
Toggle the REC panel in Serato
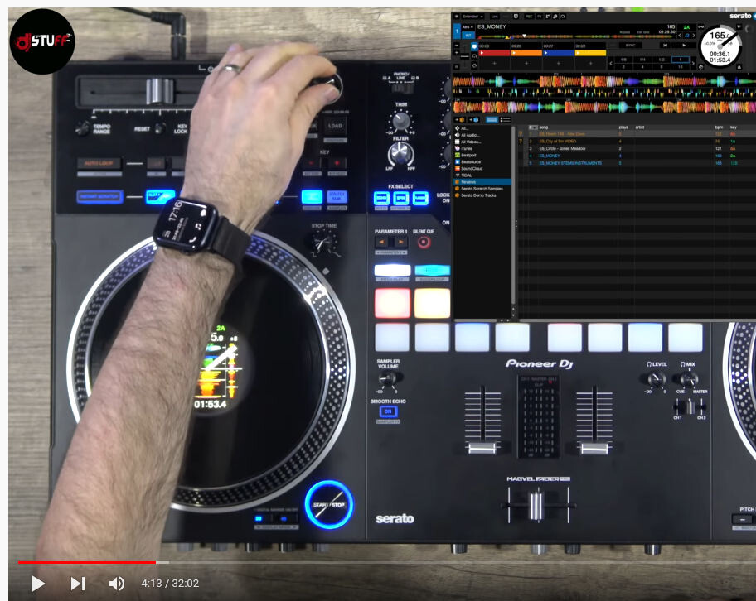[x=529, y=17]
